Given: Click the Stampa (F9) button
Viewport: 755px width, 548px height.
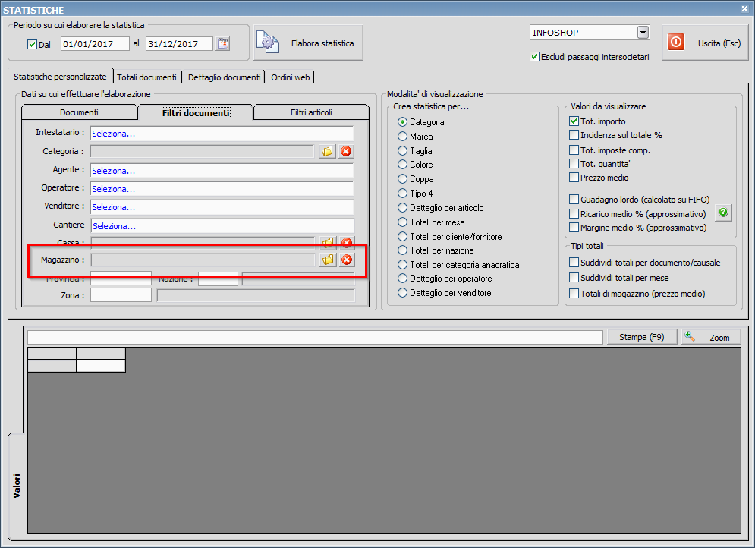Looking at the screenshot, I should (x=642, y=337).
